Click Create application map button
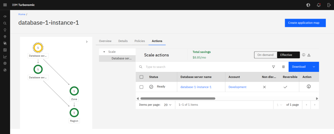 [x=305, y=23]
